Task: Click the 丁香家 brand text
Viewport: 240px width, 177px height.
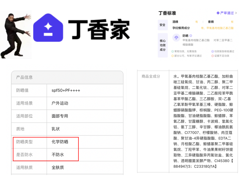Action: [x=99, y=29]
